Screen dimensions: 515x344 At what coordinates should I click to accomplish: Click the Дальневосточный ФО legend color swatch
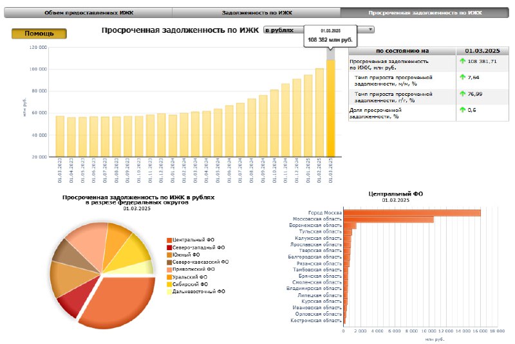click(x=169, y=291)
